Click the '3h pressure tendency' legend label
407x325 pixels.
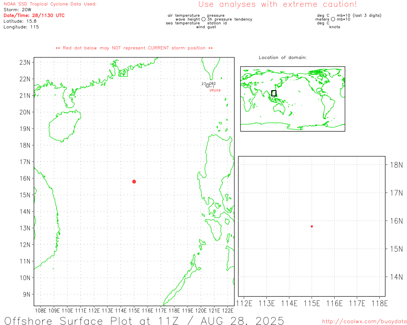tap(230, 19)
